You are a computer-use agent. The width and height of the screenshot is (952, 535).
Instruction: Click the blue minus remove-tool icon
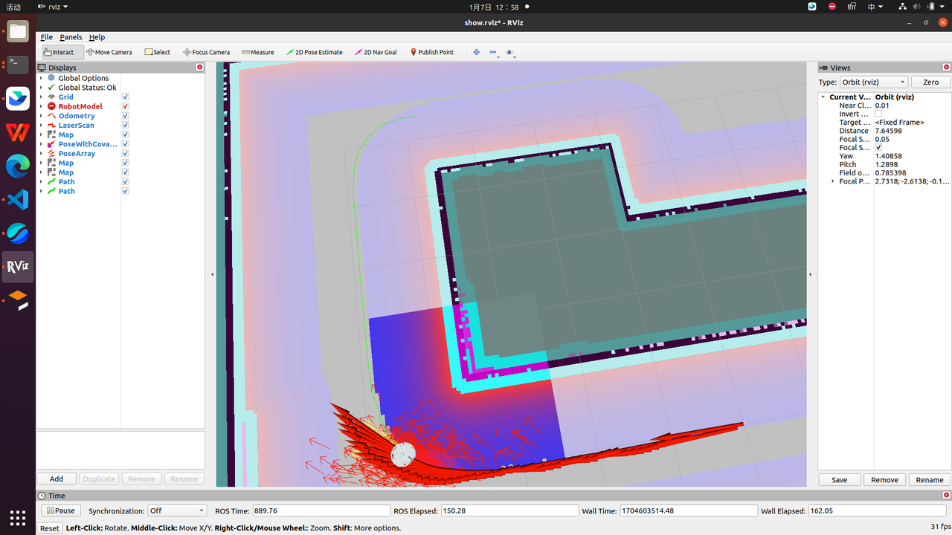tap(493, 52)
